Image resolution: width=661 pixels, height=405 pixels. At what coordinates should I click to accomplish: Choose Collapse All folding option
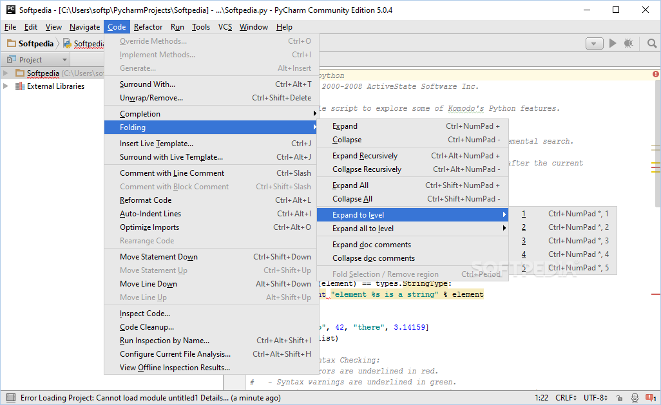coord(413,199)
